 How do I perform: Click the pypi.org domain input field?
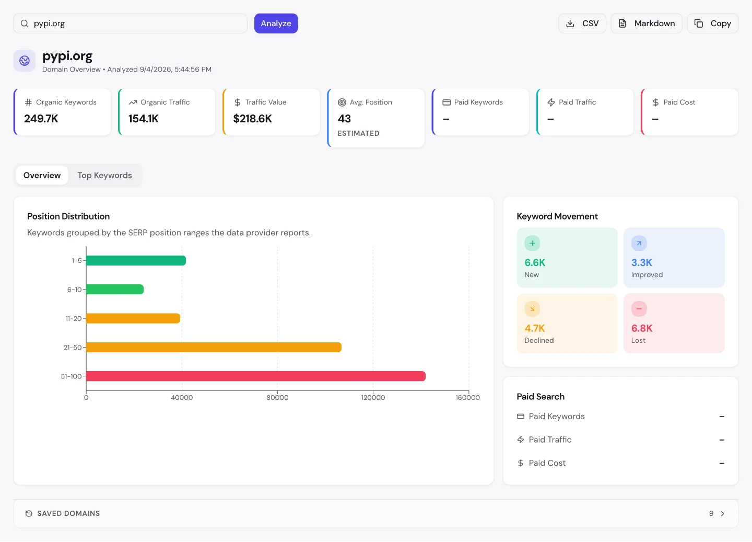point(131,24)
